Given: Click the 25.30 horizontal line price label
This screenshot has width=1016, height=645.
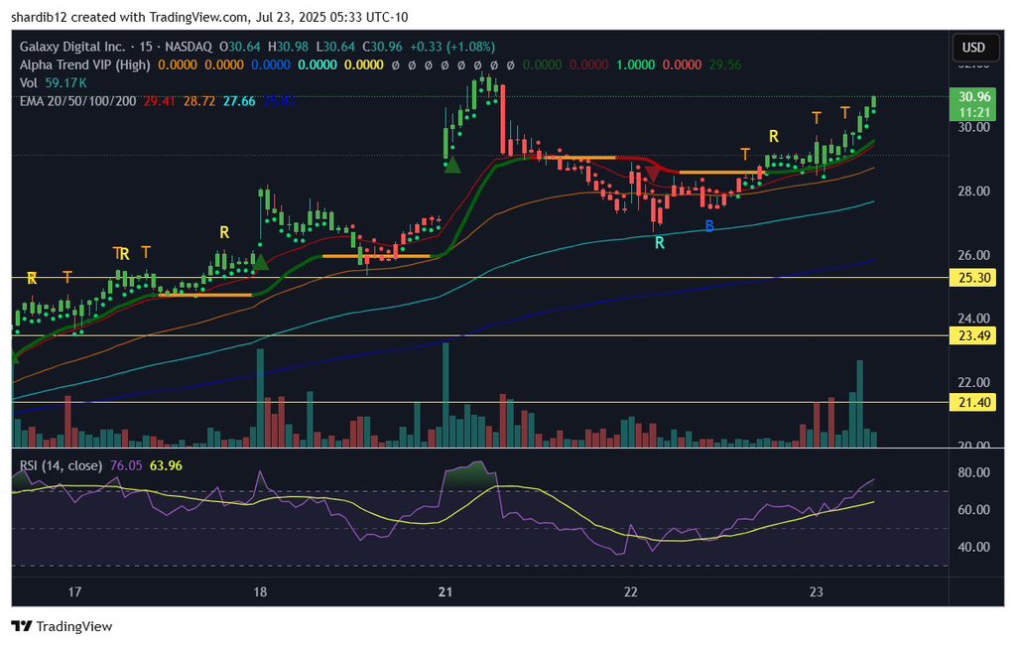Looking at the screenshot, I should [974, 278].
